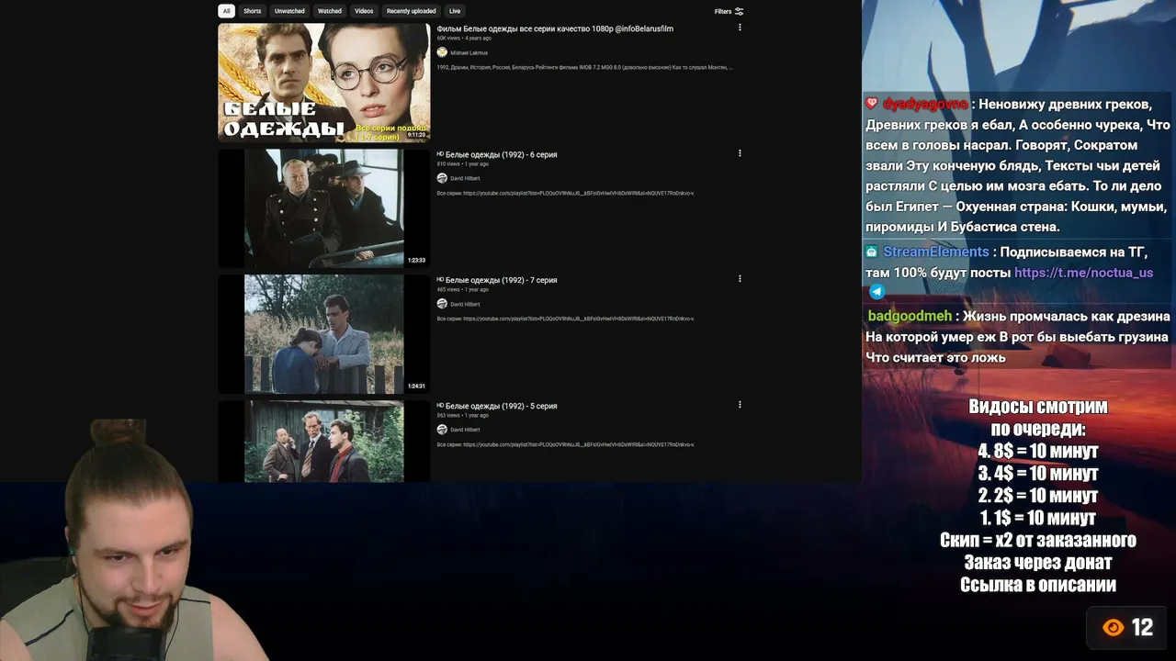Click the description starting with 1992, Драмы
Screen dimensions: 1176x661
(584, 67)
